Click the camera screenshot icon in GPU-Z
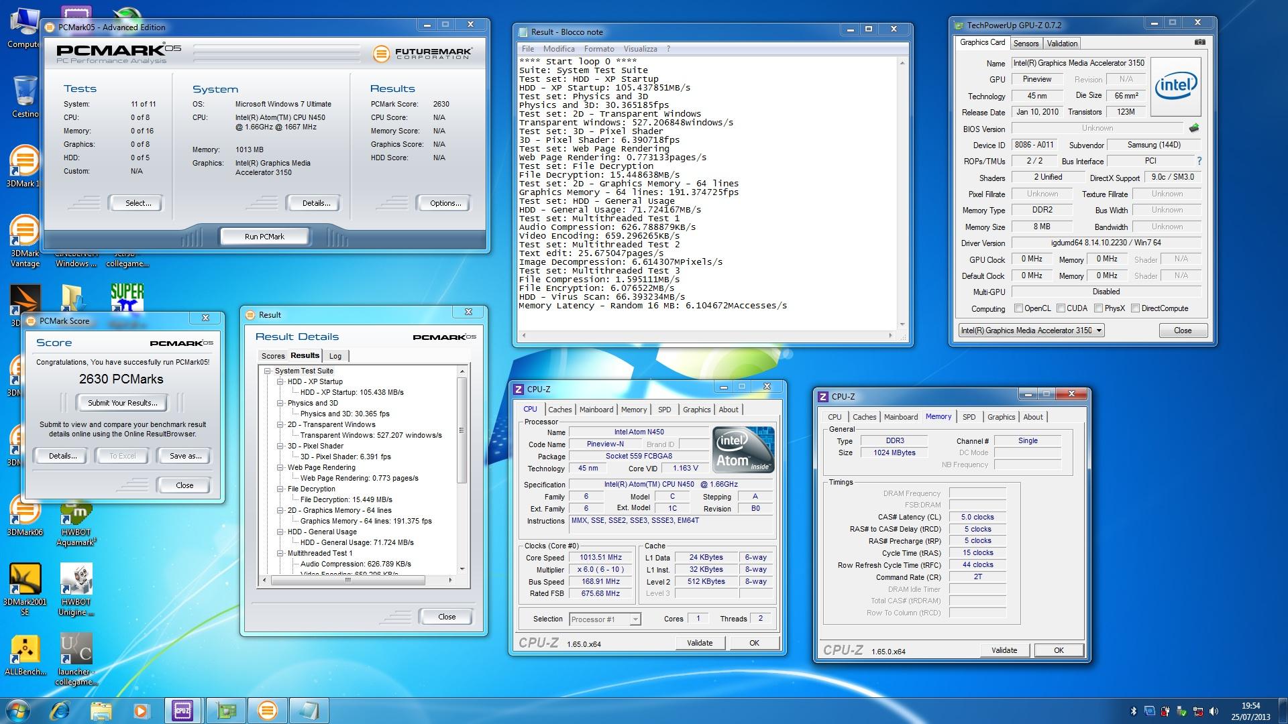The width and height of the screenshot is (1288, 724). (x=1199, y=42)
